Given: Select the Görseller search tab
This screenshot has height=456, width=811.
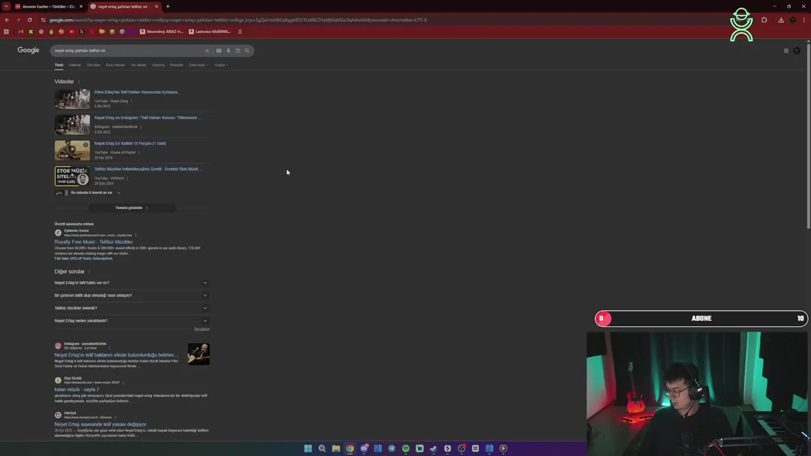Looking at the screenshot, I should click(93, 65).
